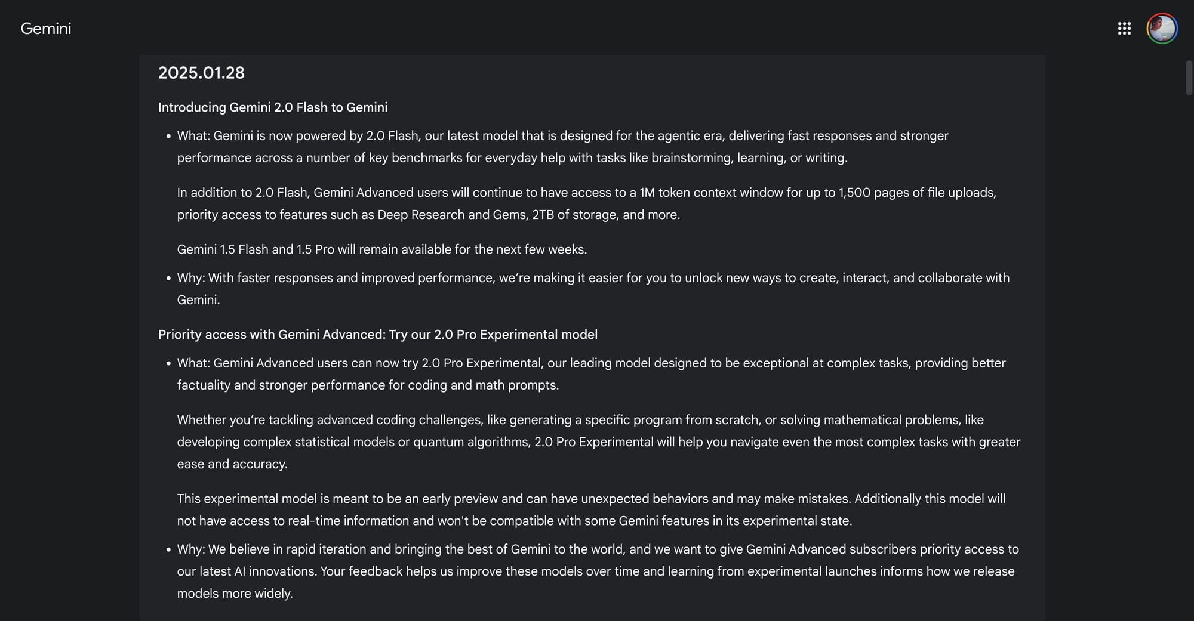The height and width of the screenshot is (621, 1194).
Task: Click the 2.0 Pro Experimental mention in text
Action: click(x=482, y=363)
